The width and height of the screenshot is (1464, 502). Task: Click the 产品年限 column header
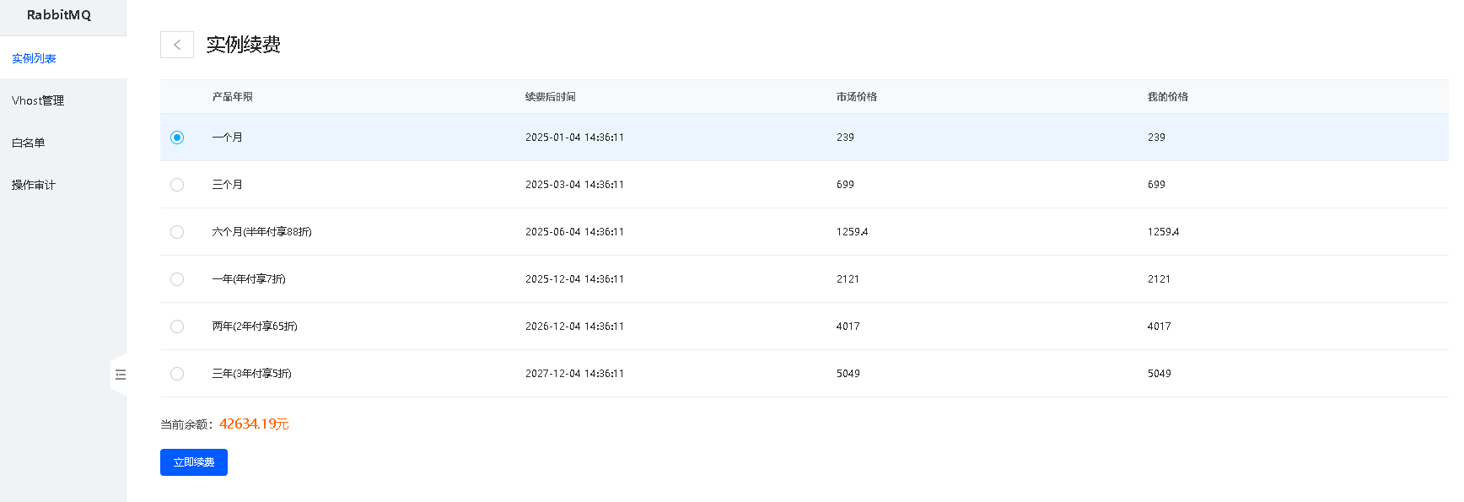pos(233,97)
